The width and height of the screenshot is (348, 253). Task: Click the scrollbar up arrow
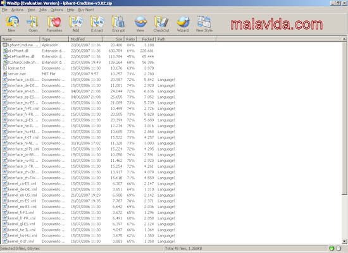(344, 39)
